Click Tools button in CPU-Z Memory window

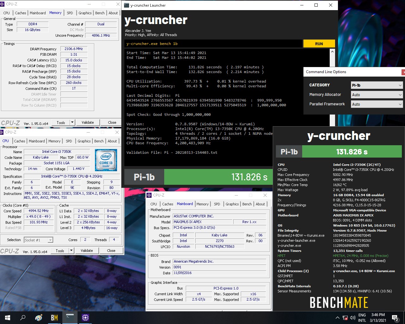pyautogui.click(x=61, y=122)
